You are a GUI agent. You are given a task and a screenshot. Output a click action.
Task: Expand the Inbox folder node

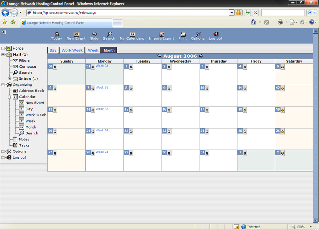[10, 79]
